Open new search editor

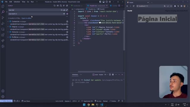click(61, 6)
